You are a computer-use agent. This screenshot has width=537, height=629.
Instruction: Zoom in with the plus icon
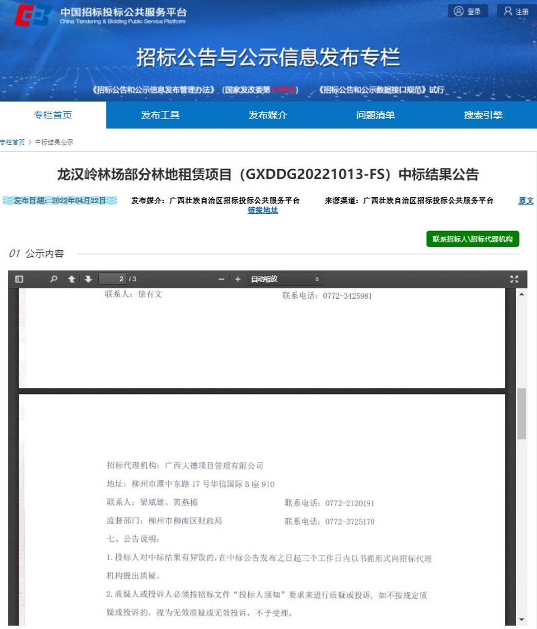click(238, 279)
